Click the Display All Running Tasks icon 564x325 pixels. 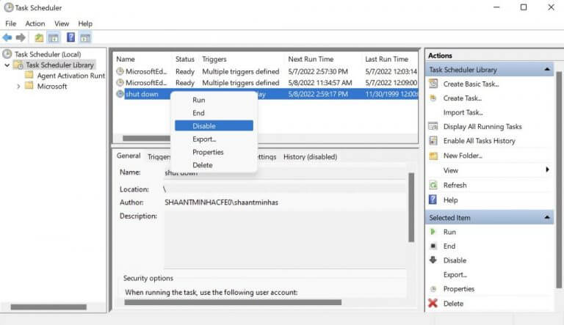(x=433, y=126)
